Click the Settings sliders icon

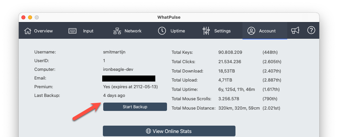[206, 31]
